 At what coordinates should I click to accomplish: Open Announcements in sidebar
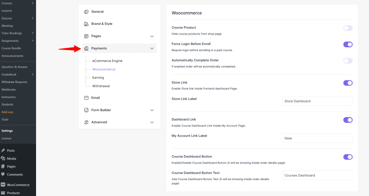click(13, 56)
